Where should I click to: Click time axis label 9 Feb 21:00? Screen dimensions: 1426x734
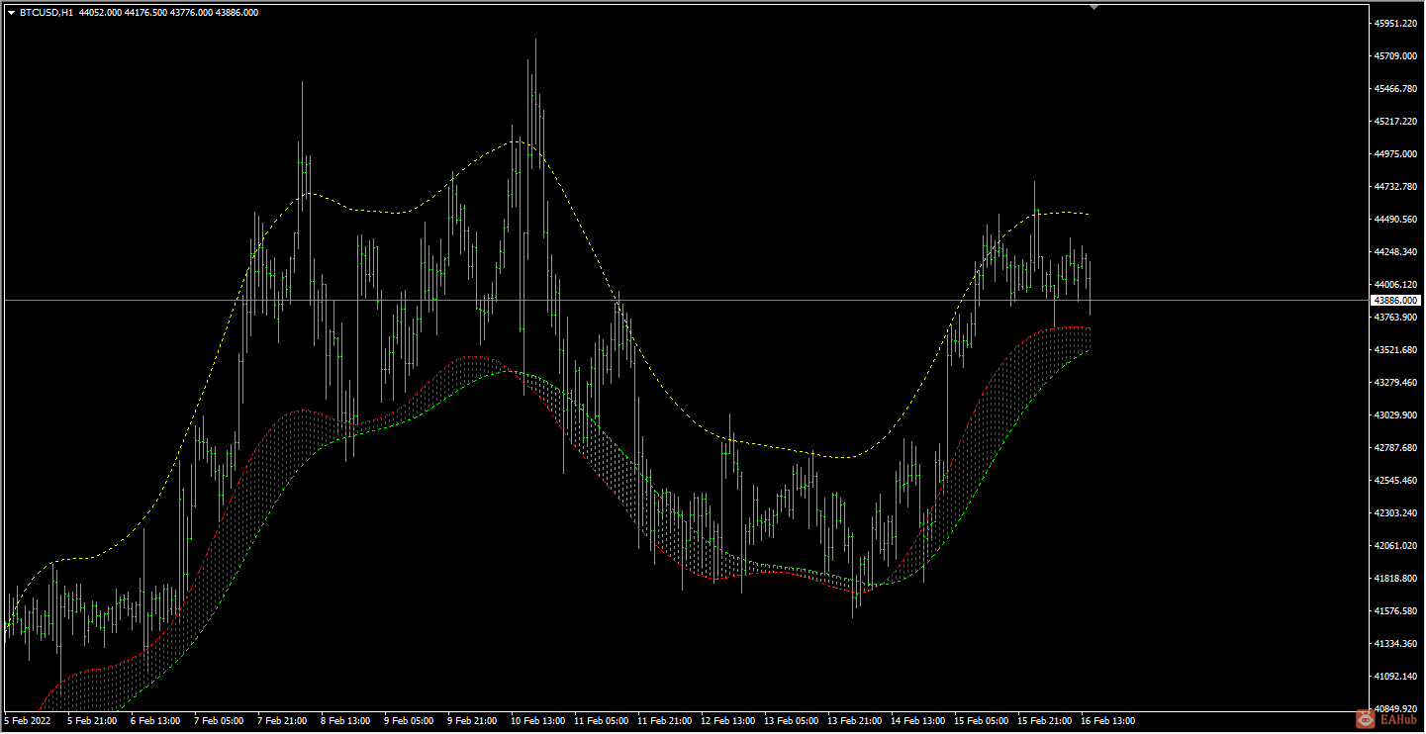coord(472,721)
